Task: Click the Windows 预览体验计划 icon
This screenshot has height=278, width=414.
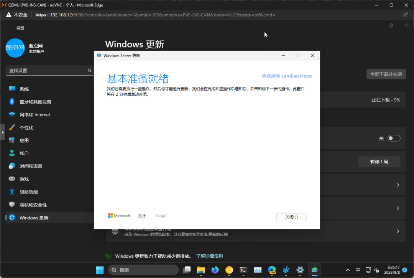Action: tap(115, 232)
